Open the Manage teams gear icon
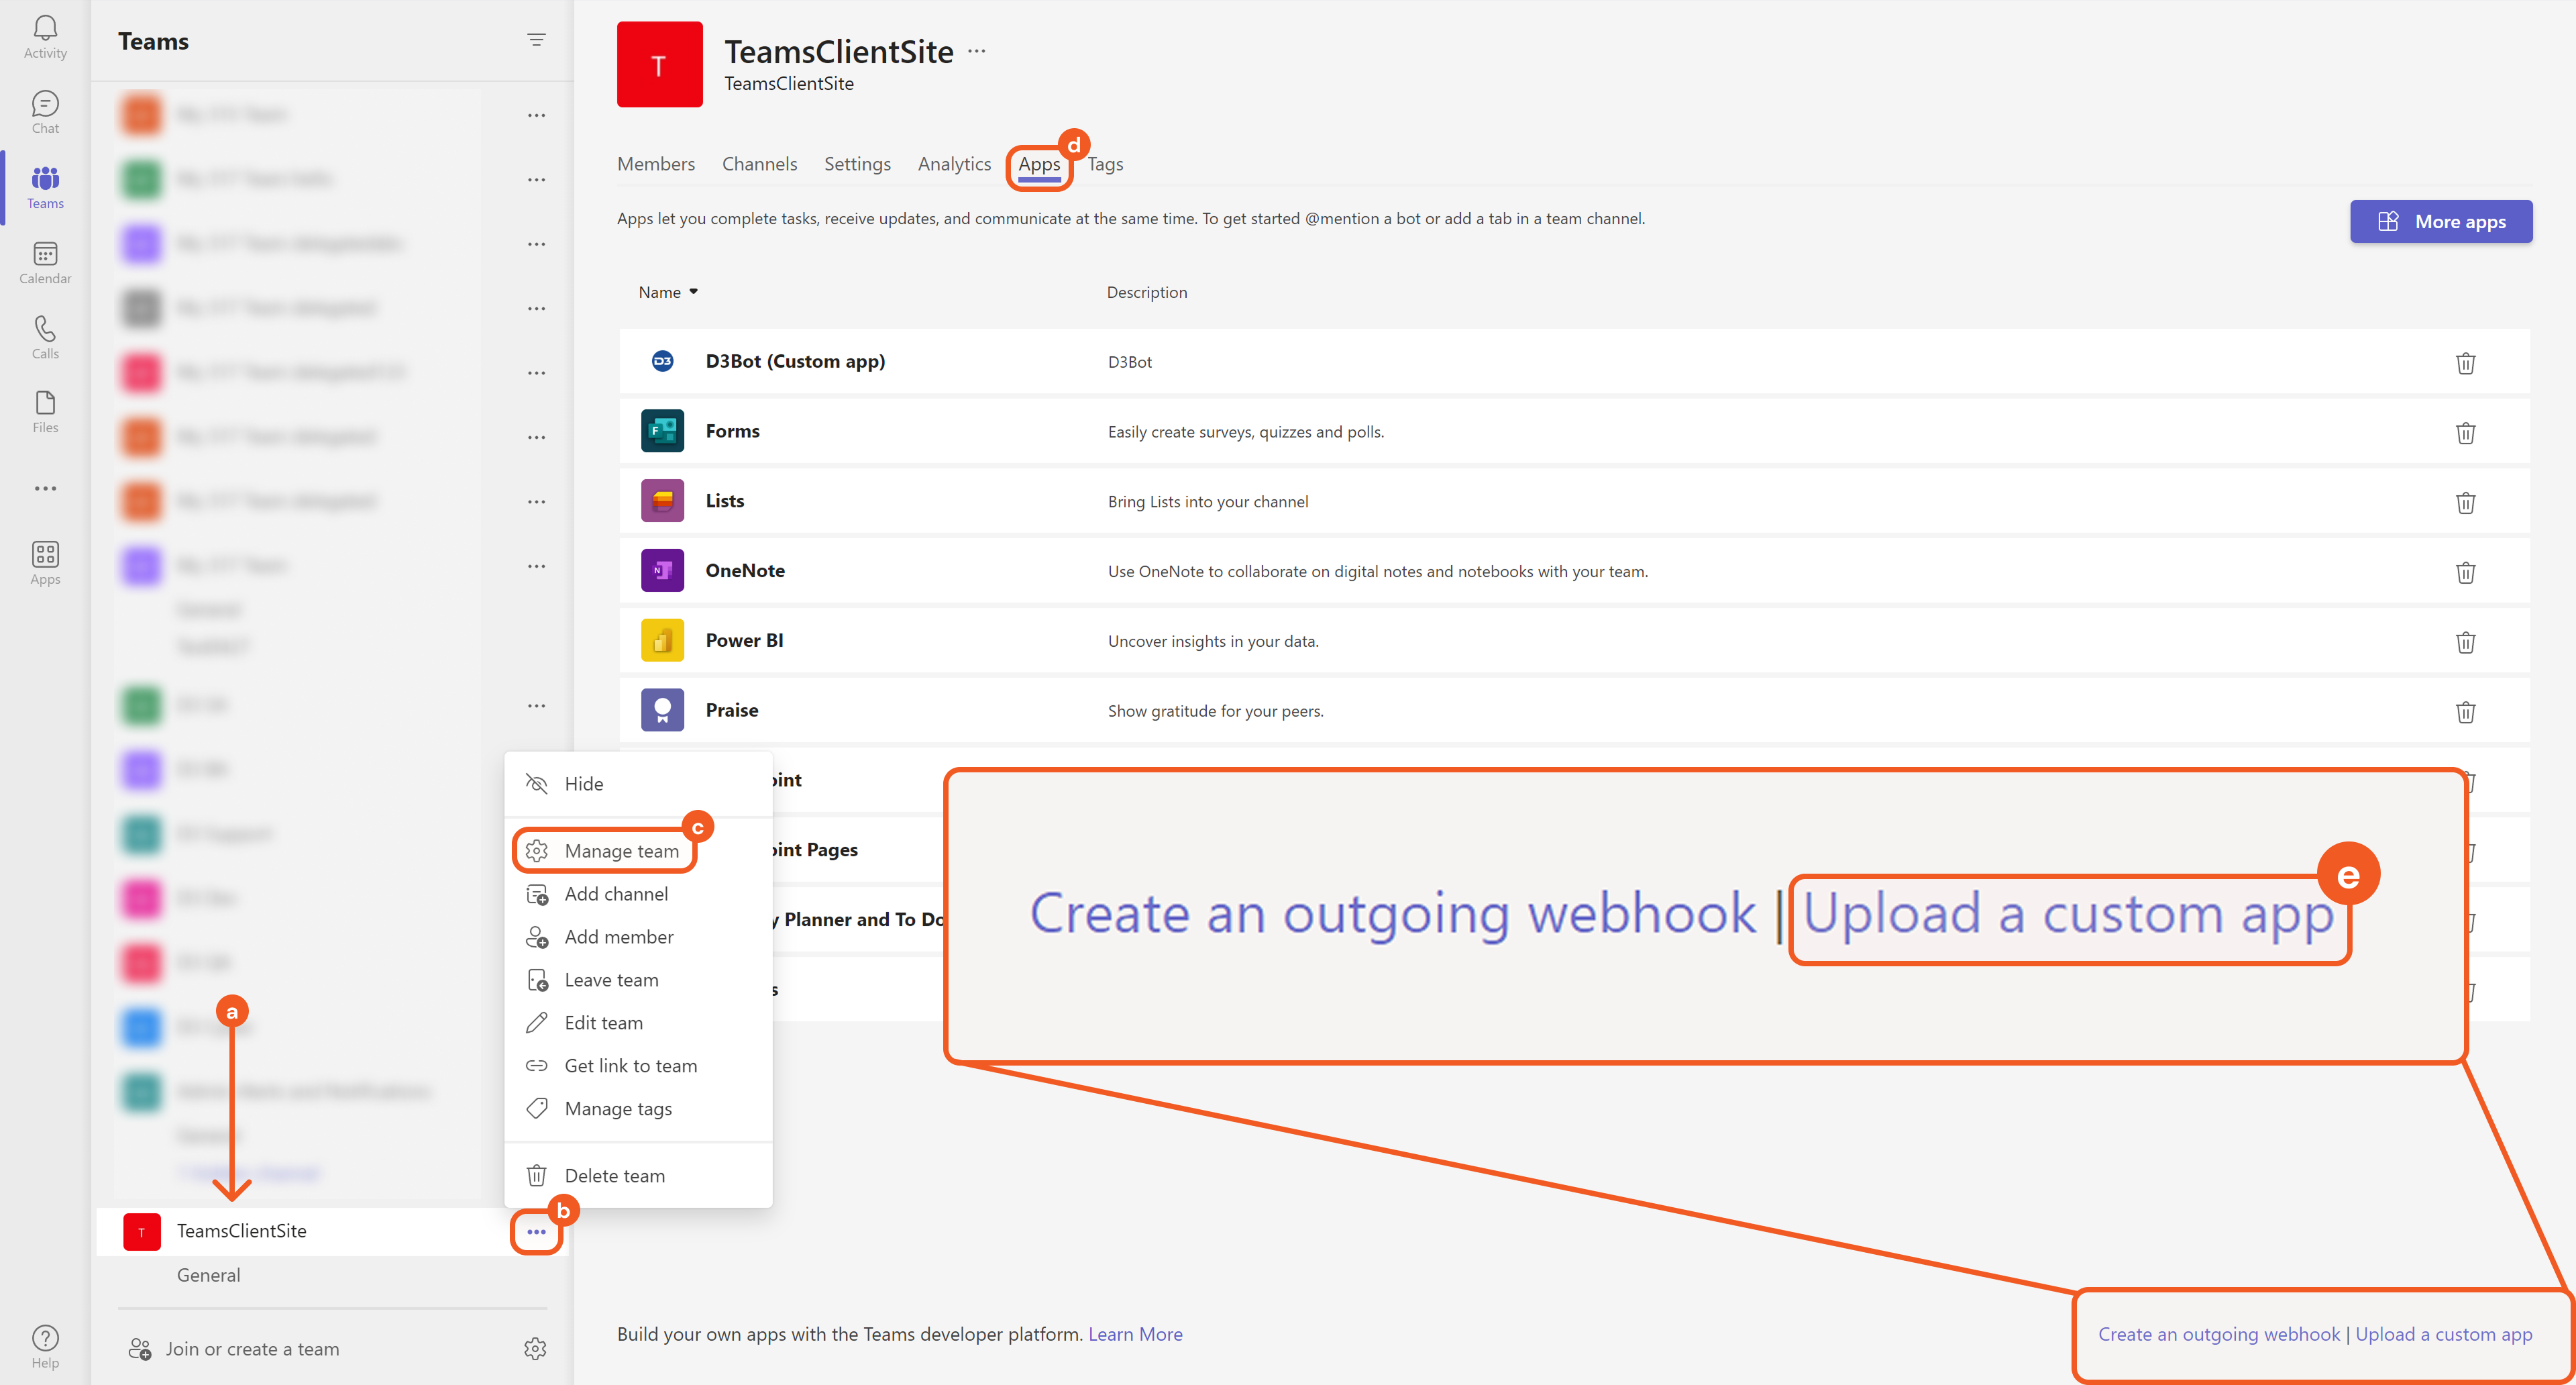 pyautogui.click(x=535, y=1349)
